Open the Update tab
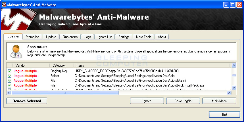 tap(51, 37)
